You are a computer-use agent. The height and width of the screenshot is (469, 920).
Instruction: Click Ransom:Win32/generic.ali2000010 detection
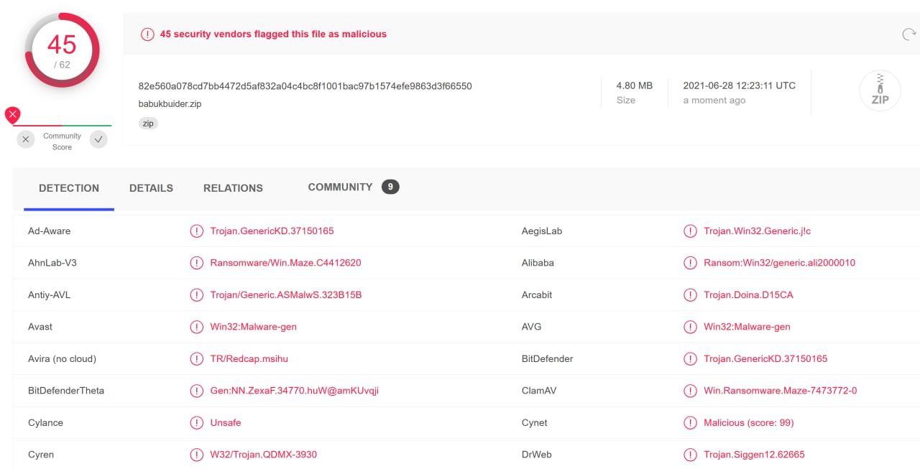tap(779, 263)
